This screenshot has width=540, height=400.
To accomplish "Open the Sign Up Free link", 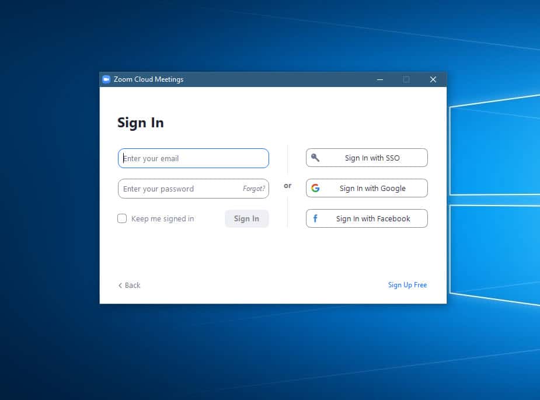I will [x=407, y=285].
